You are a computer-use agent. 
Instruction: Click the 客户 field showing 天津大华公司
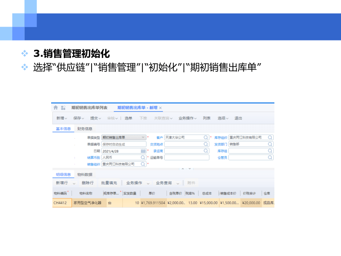187,137
